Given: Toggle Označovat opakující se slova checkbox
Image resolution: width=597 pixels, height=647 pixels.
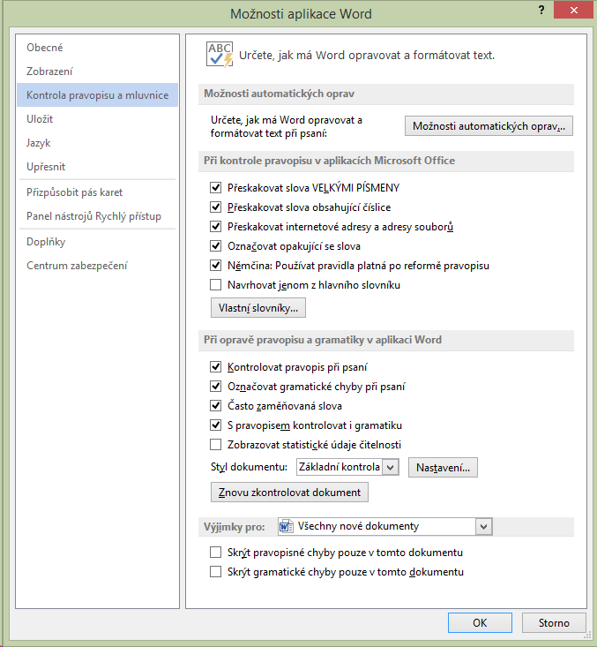Looking at the screenshot, I should [x=216, y=246].
